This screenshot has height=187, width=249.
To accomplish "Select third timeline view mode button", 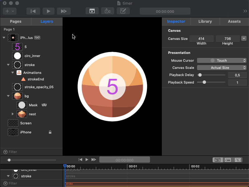I will (x=237, y=160).
